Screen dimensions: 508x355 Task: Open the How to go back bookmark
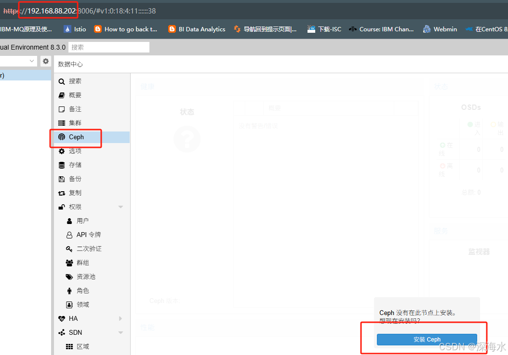pyautogui.click(x=126, y=29)
